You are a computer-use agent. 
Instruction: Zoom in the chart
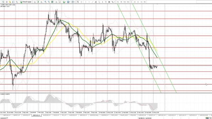click(x=46, y=2)
